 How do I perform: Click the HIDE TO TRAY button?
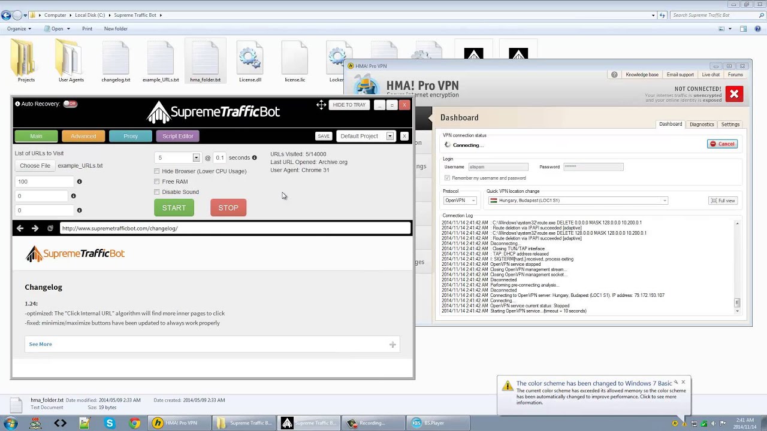click(x=349, y=105)
